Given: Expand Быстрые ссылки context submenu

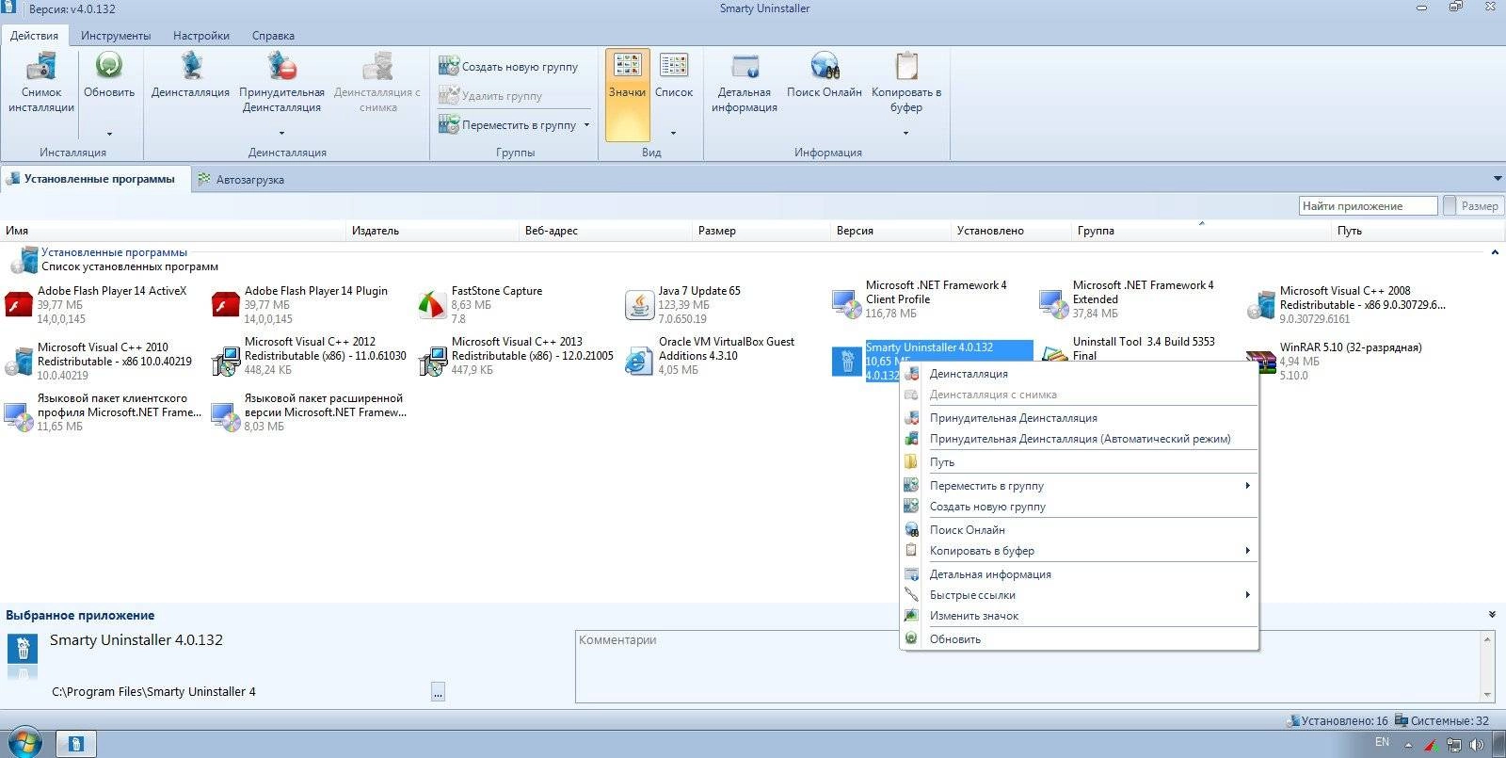Looking at the screenshot, I should (1247, 595).
